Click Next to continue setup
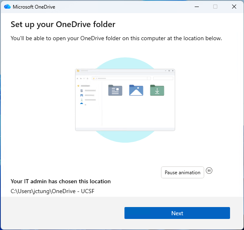The image size is (244, 230). coord(177,213)
